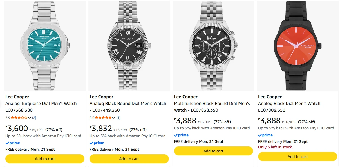This screenshot has width=340, height=168.
Task: Open the orange dial black watch image
Action: coord(297,46)
